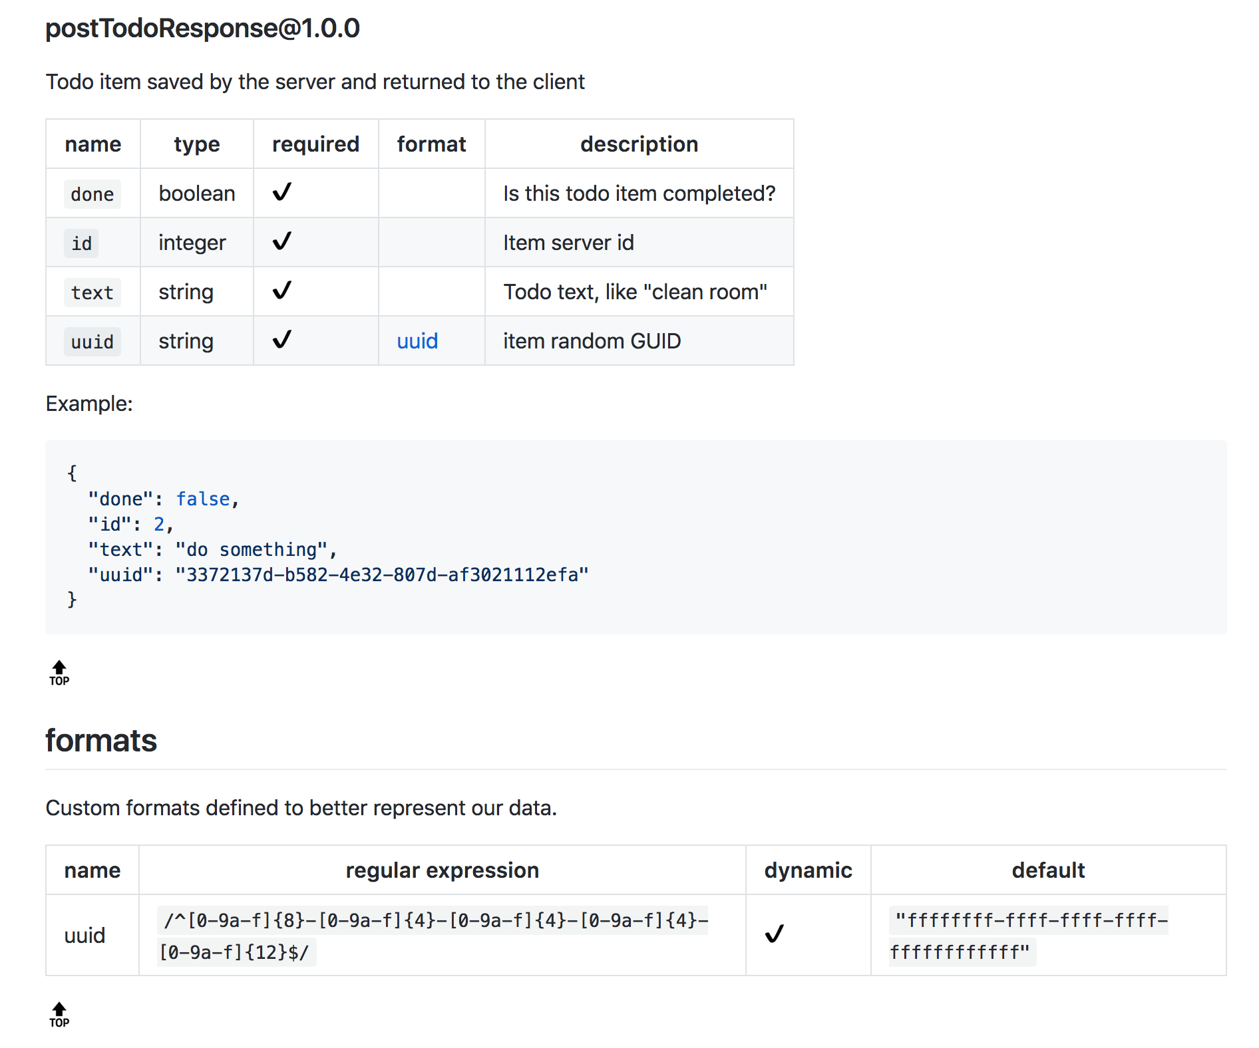
Task: Click the formats section heading
Action: [x=100, y=740]
